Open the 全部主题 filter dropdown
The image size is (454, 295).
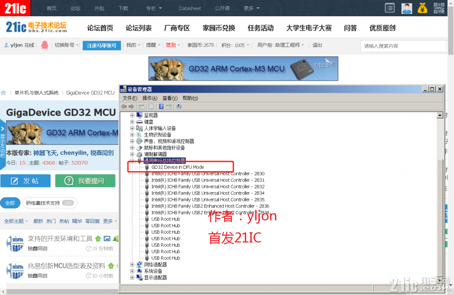16,221
